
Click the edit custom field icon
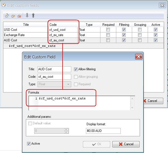[x=13, y=16]
